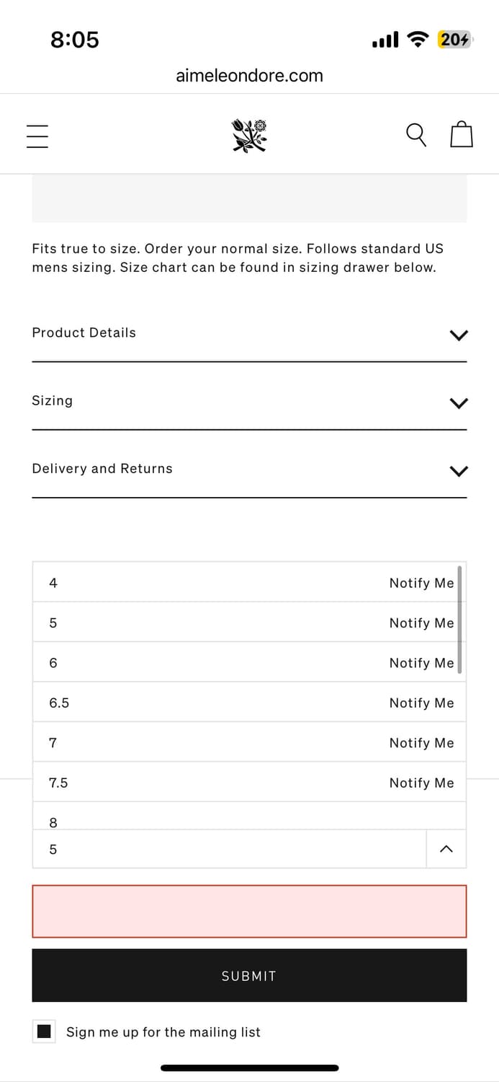Open the search magnifier icon

point(416,135)
